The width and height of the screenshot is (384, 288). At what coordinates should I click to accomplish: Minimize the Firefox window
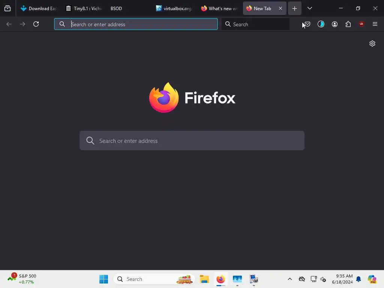pos(341,8)
